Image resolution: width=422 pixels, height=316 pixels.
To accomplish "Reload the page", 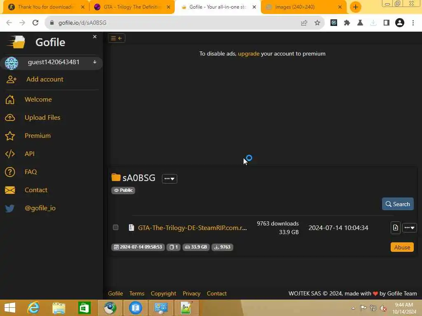I will (35, 23).
